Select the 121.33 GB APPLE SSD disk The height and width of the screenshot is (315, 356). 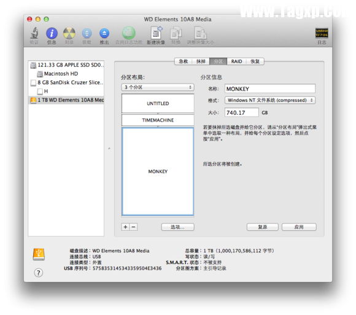66,65
